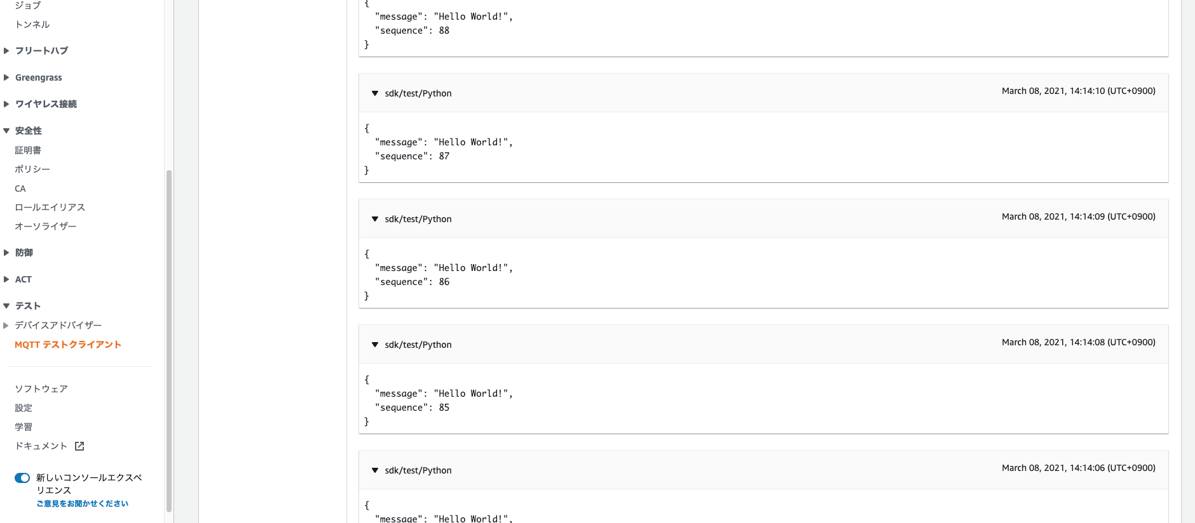Collapse the message with sequence 87
This screenshot has width=1195, height=523.
[375, 93]
